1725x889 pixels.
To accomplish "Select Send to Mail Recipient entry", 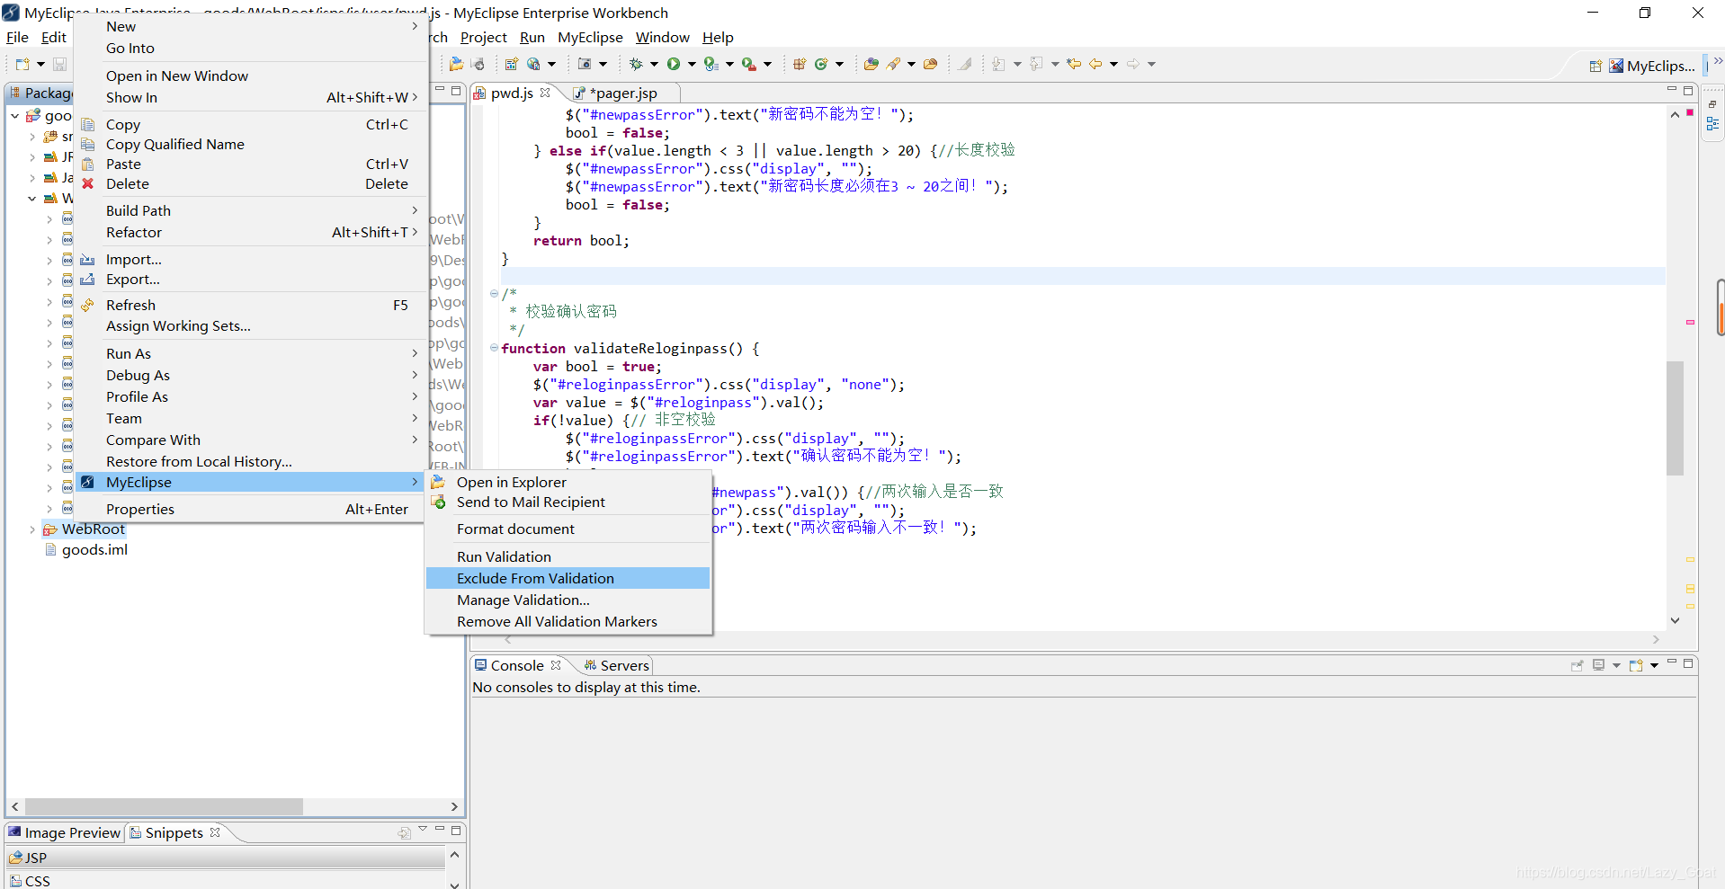I will [x=568, y=502].
